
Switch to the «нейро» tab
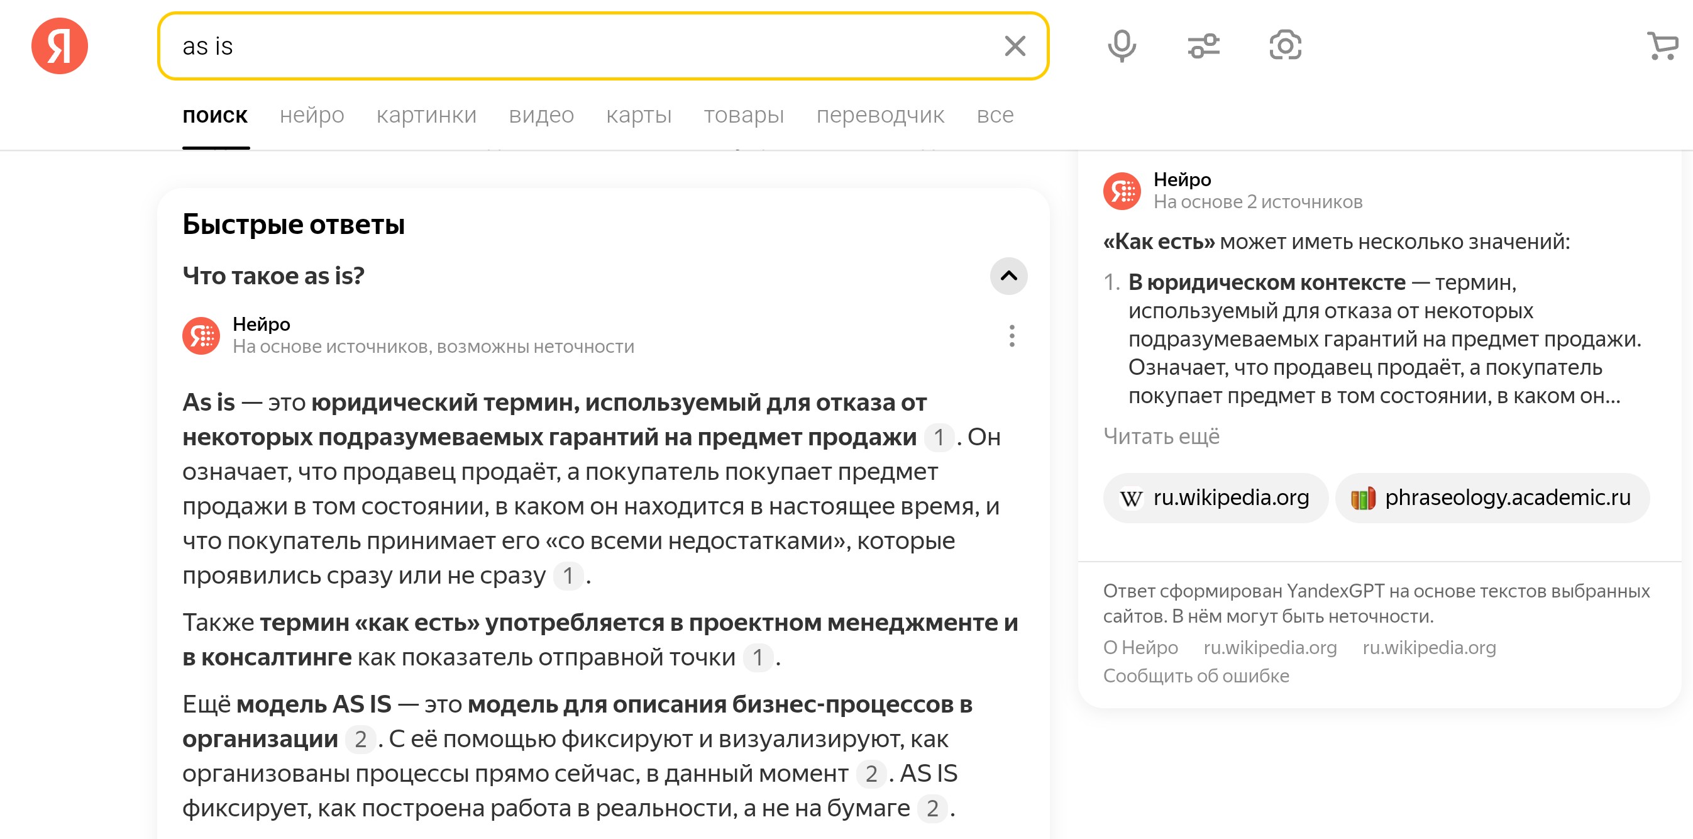(312, 115)
